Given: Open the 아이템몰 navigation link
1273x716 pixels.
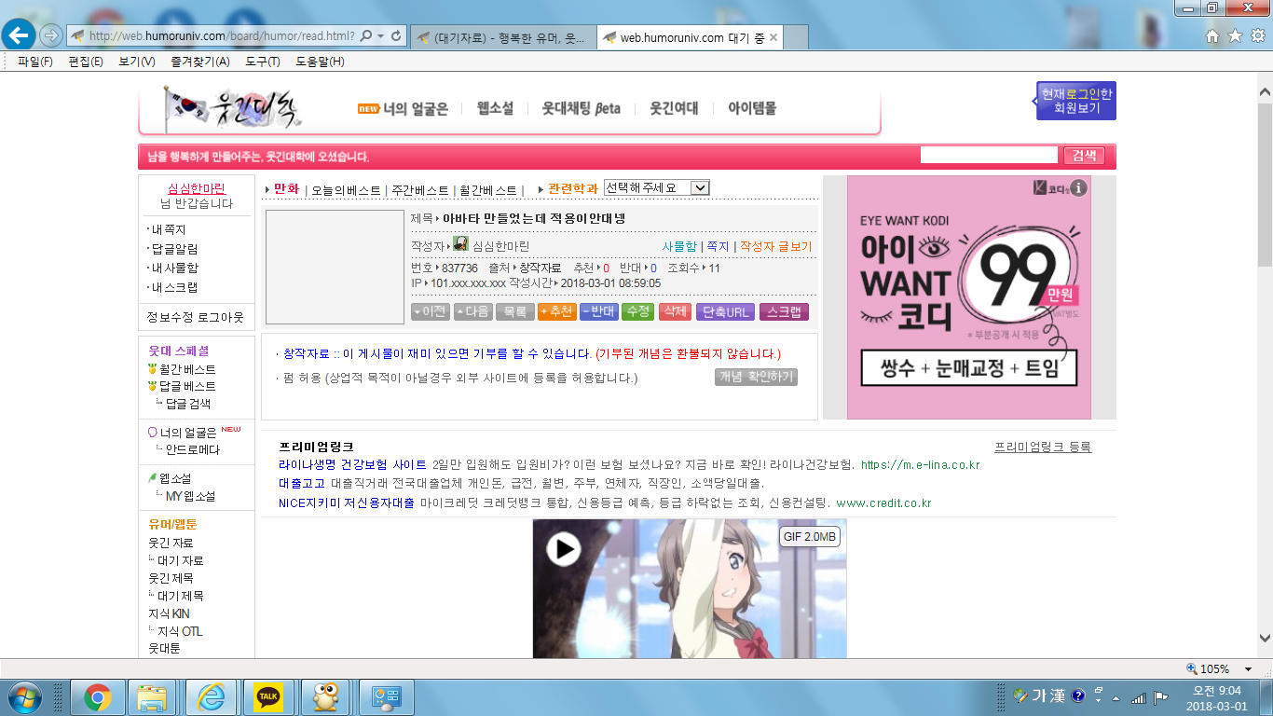Looking at the screenshot, I should 752,108.
